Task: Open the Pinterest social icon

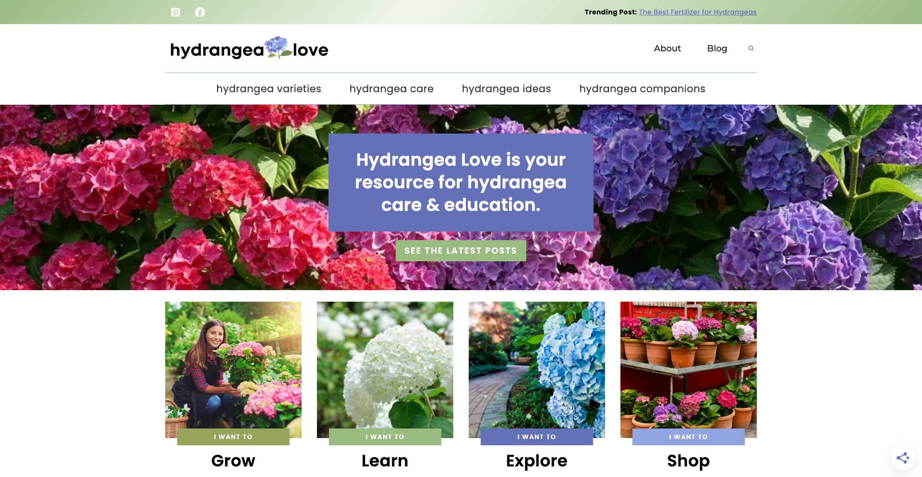Action: point(175,12)
